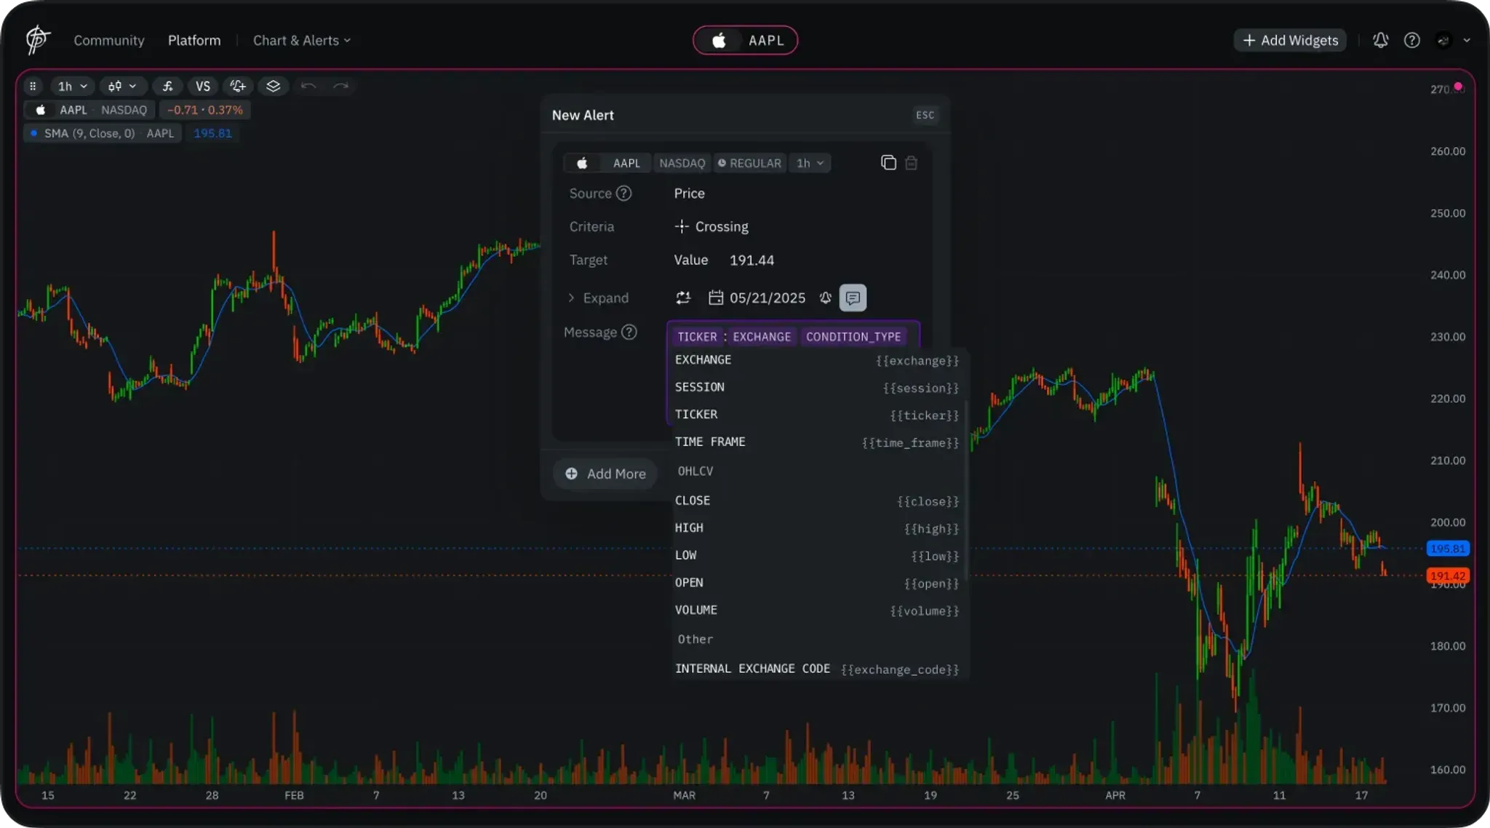
Task: Select TIME FRAME from the variable list
Action: tap(710, 442)
